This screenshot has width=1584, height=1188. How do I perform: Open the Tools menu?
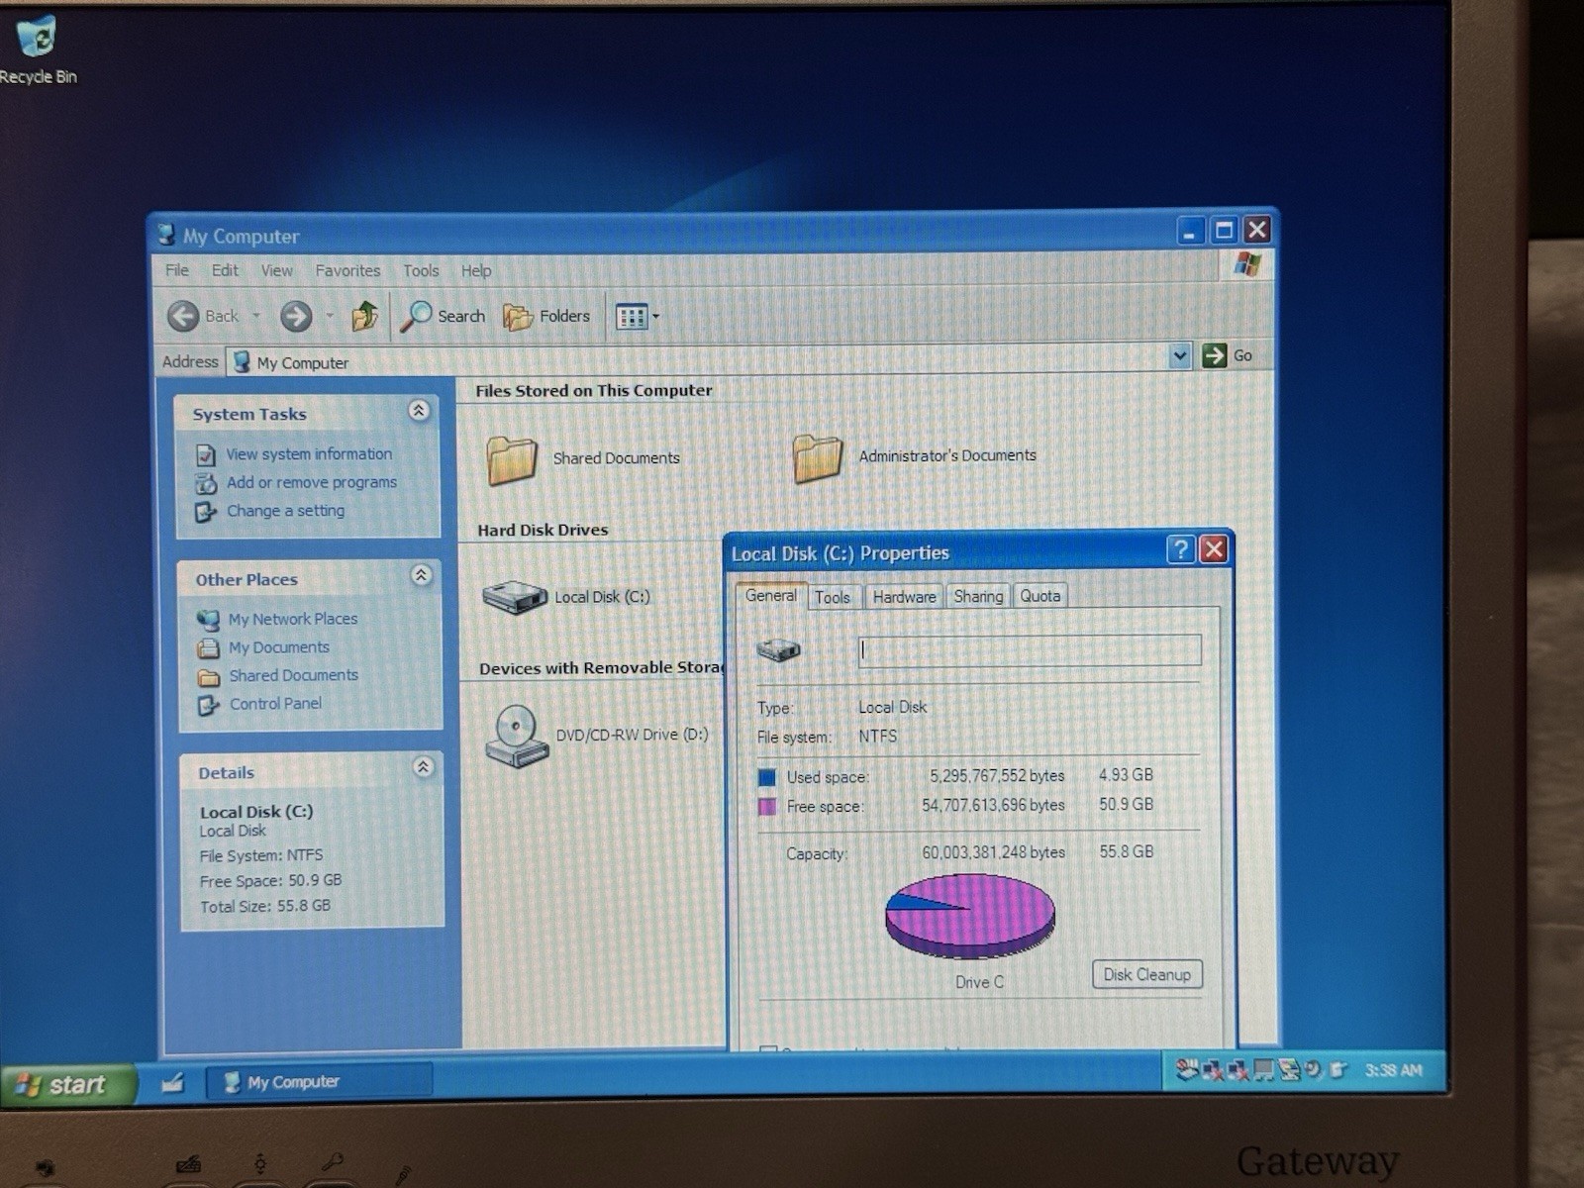click(x=421, y=270)
